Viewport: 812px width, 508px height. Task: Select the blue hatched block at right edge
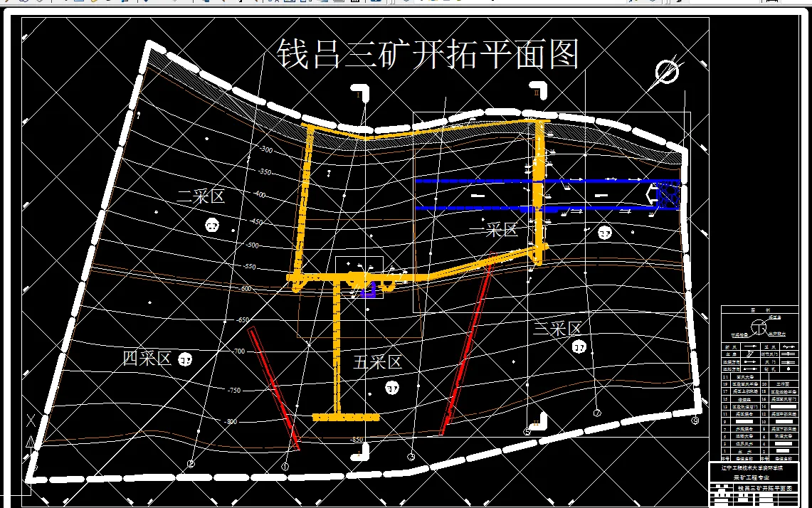[668, 195]
